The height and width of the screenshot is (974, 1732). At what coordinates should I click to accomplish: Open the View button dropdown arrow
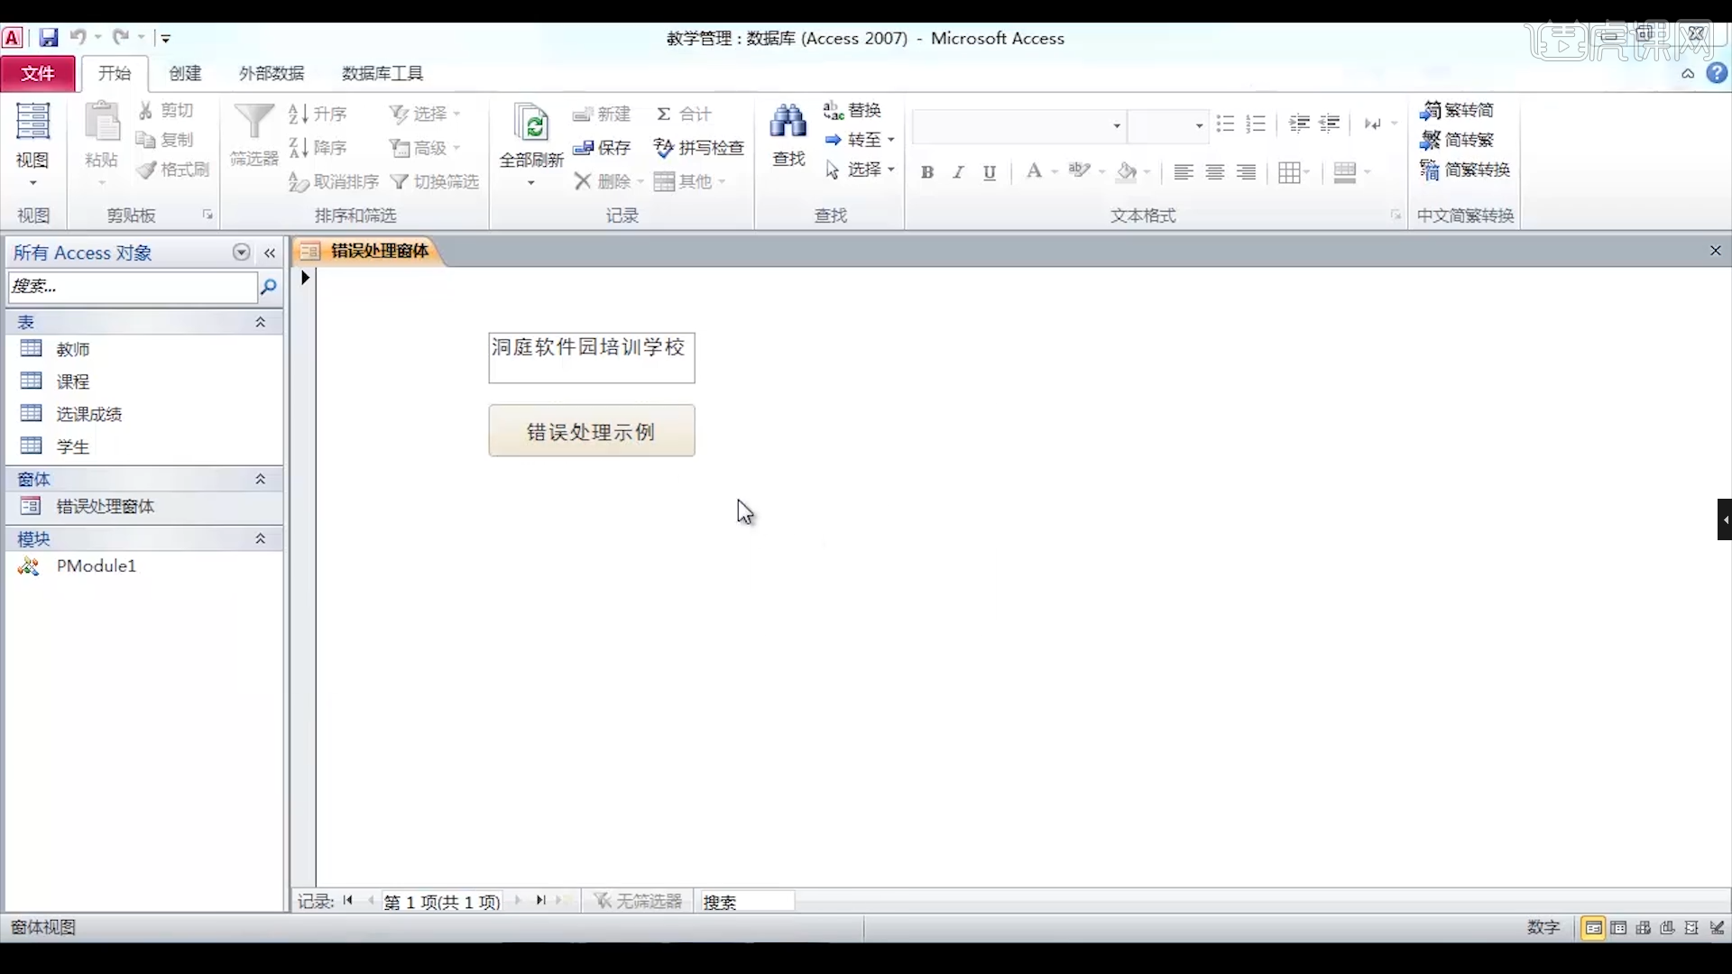click(x=33, y=184)
